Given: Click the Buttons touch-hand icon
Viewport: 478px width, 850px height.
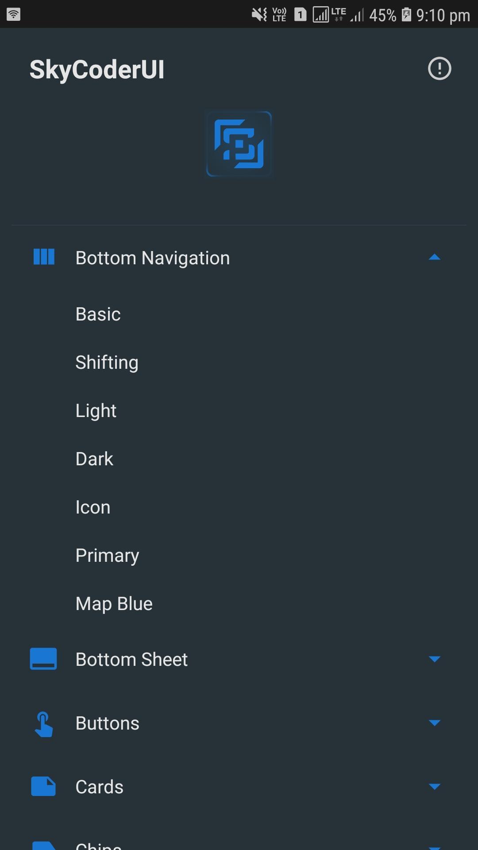Looking at the screenshot, I should (43, 723).
